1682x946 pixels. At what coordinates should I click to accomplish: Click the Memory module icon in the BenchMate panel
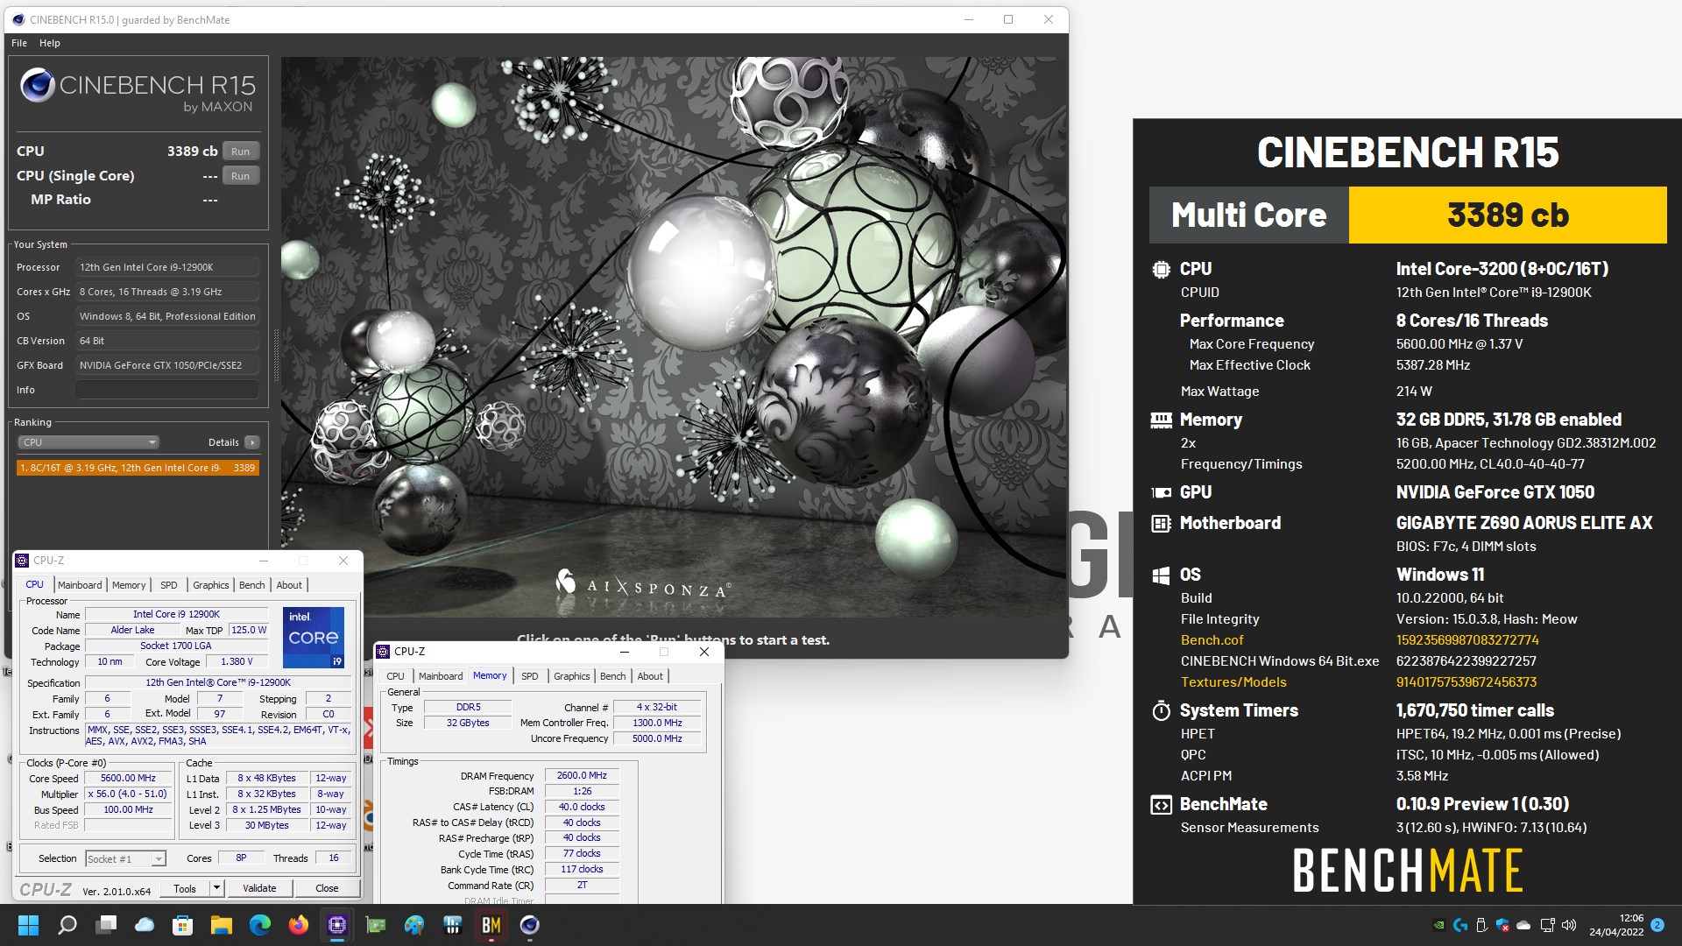1161,420
